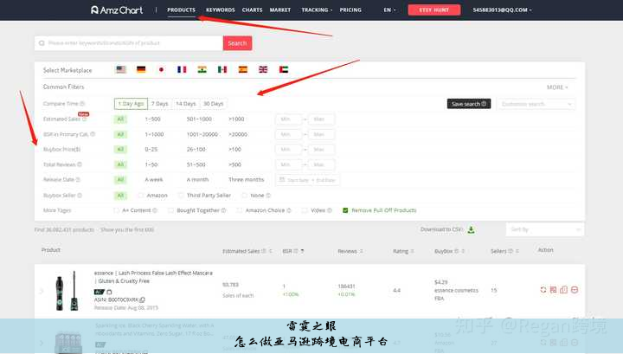This screenshot has width=623, height=354.
Task: Click the Download to CSV icon
Action: (x=471, y=229)
